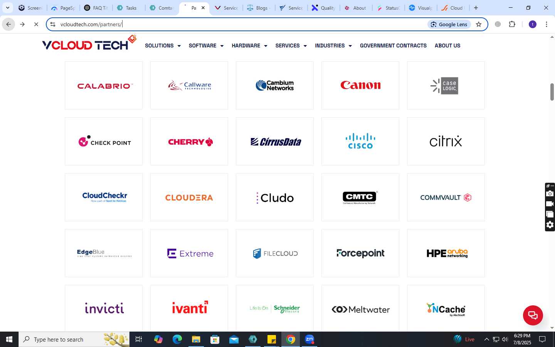This screenshot has width=555, height=347.
Task: Open Chrome three-dot menu
Action: pyautogui.click(x=547, y=24)
